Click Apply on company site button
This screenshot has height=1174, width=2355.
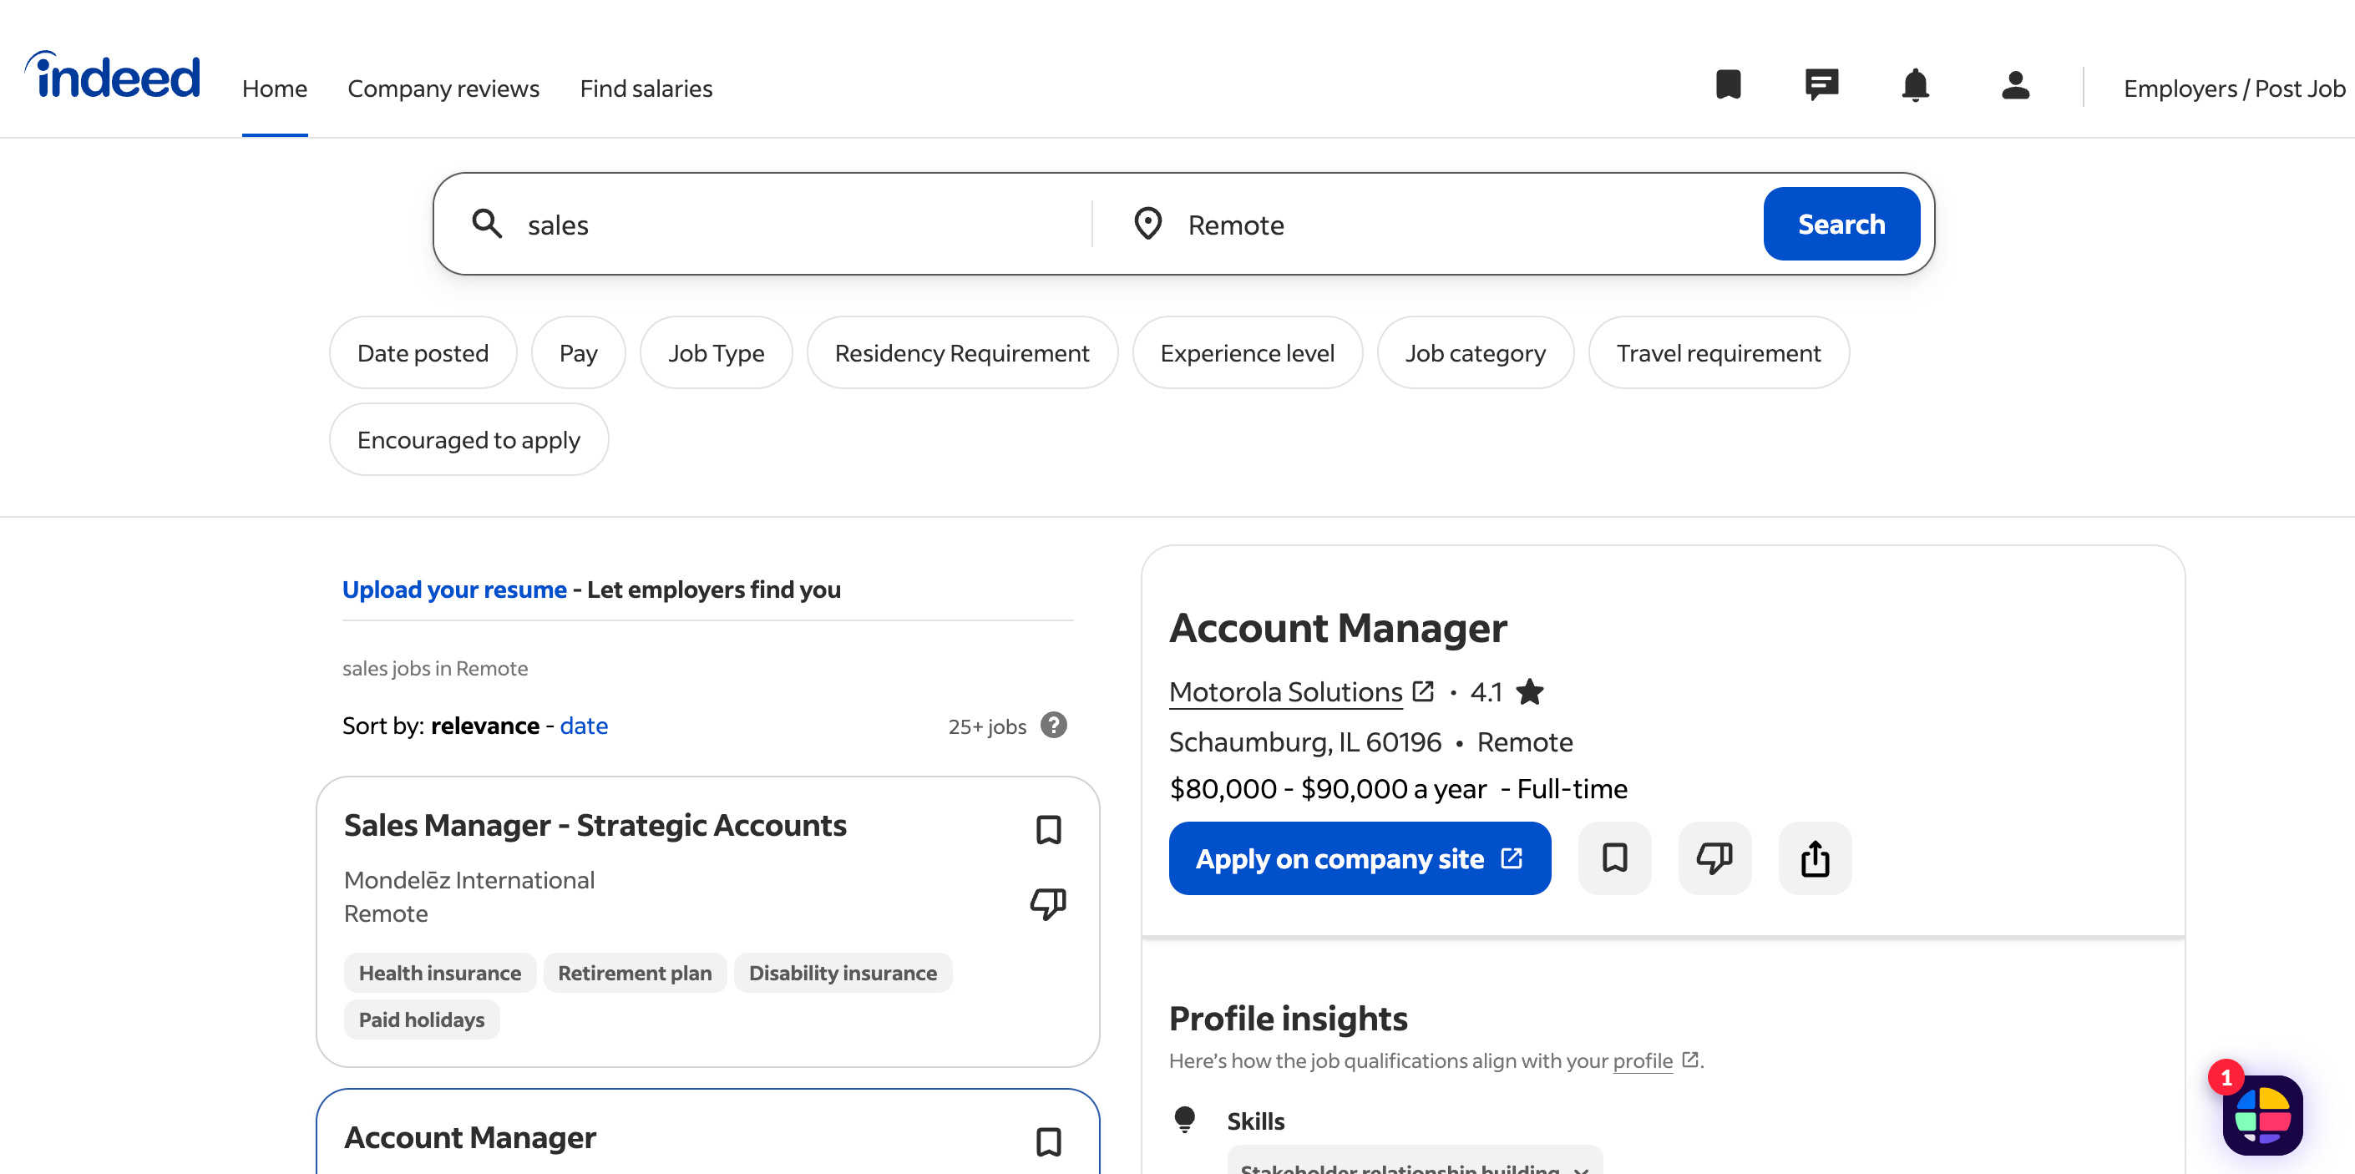coord(1359,858)
